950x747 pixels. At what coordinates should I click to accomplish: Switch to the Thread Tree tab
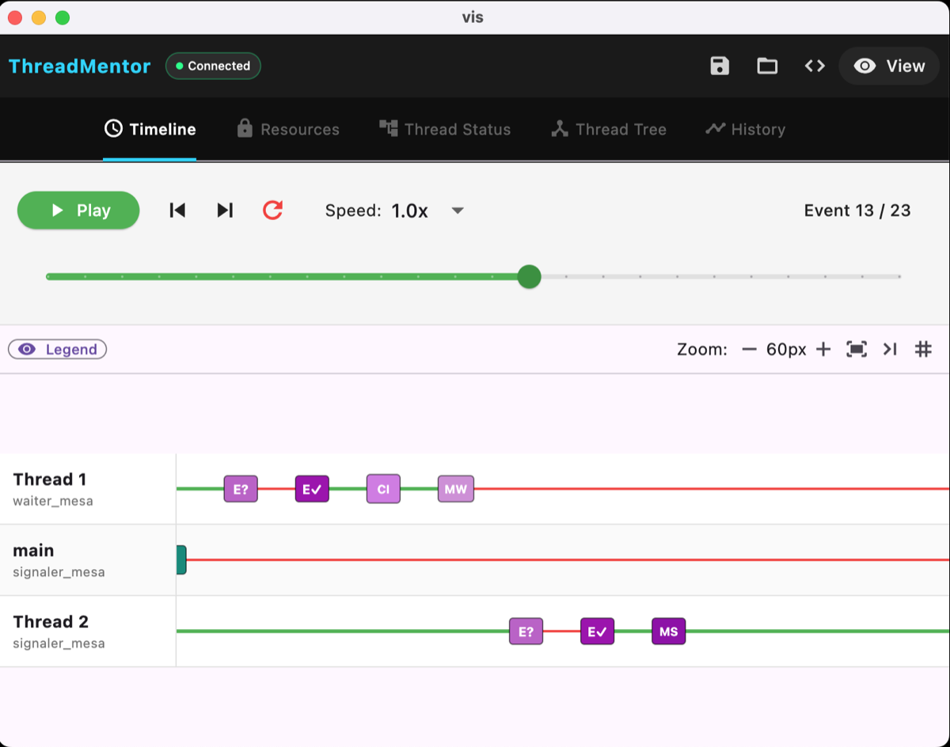click(609, 129)
